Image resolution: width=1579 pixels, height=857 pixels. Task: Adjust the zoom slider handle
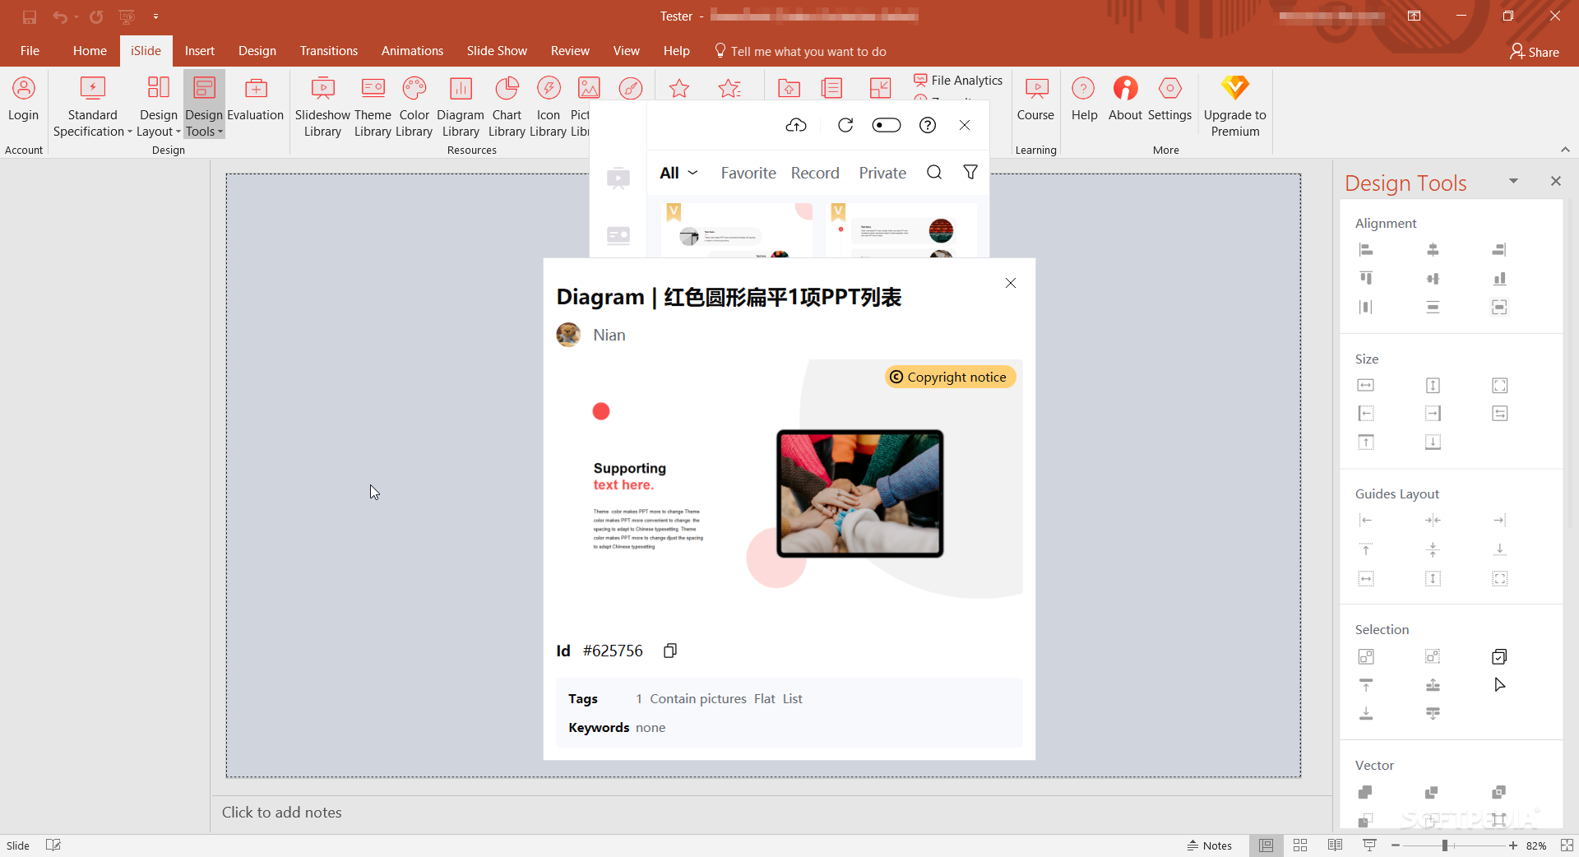[1445, 845]
